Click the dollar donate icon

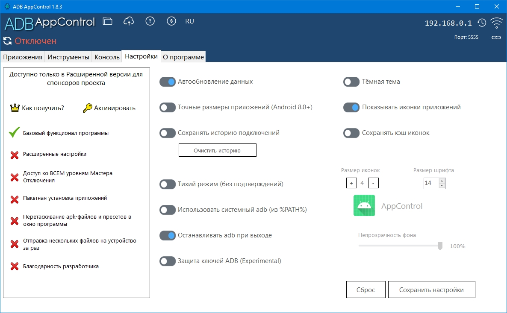[x=171, y=21]
